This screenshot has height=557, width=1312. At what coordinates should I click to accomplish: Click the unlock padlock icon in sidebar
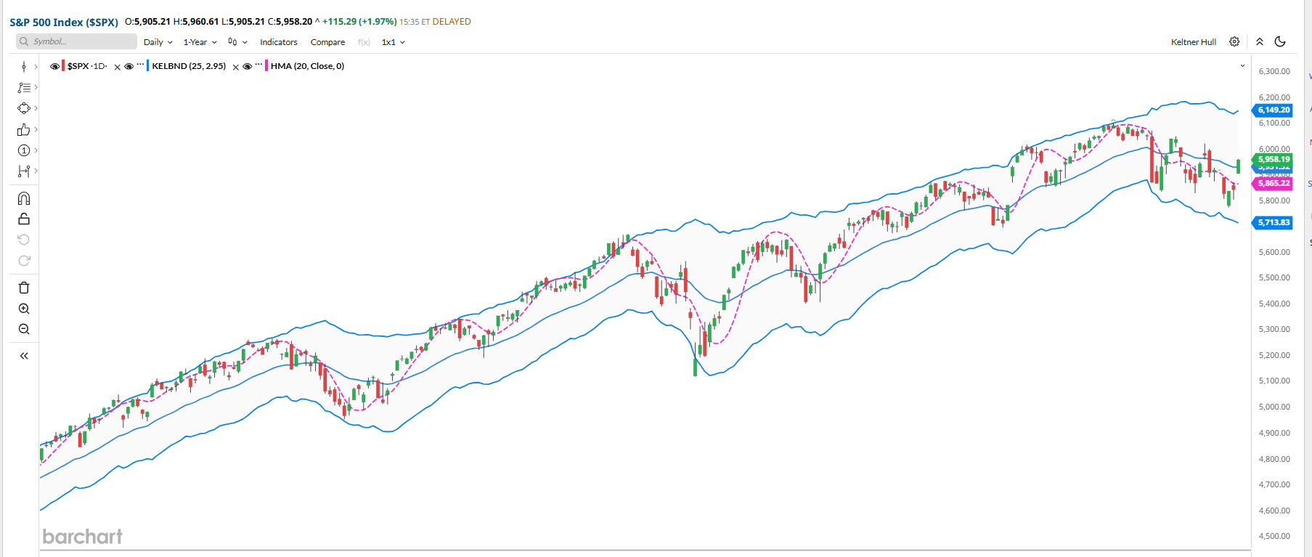tap(24, 219)
